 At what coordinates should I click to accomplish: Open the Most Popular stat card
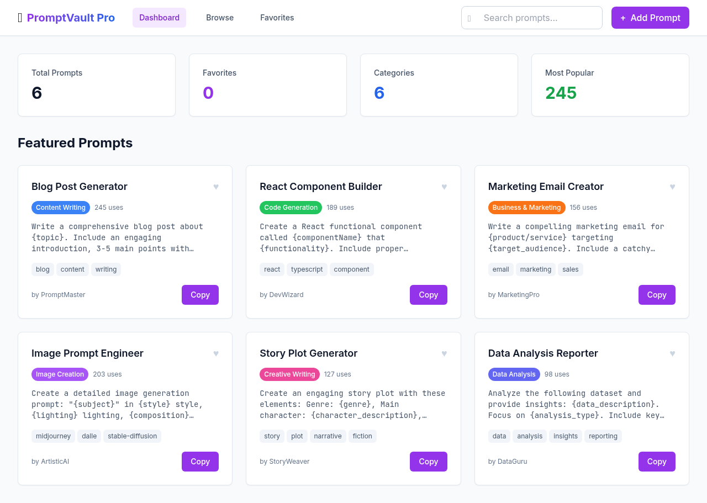click(x=610, y=85)
